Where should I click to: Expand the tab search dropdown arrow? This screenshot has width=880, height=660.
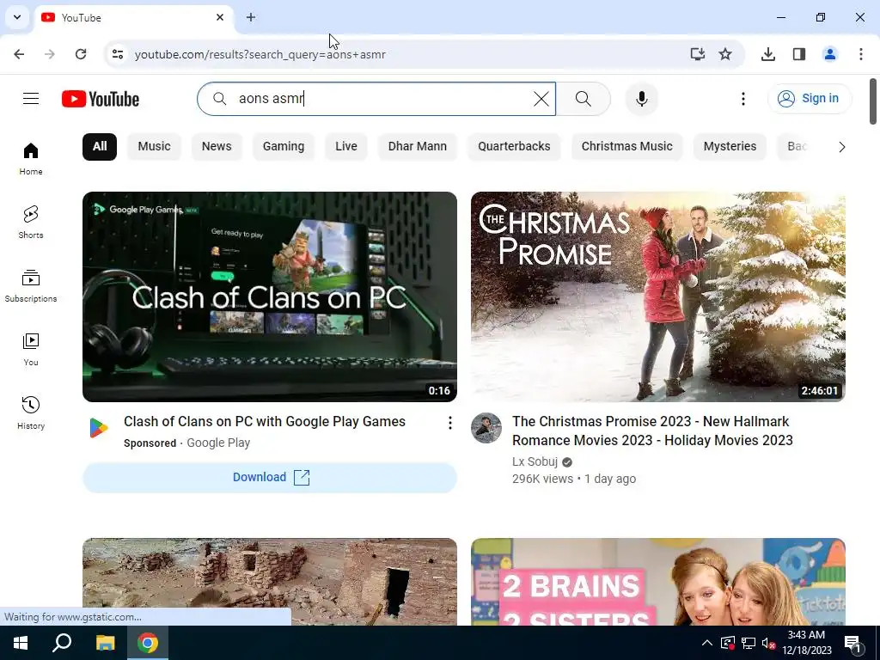pos(17,17)
